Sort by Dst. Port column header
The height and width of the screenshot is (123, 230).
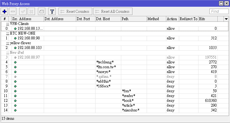[x=86, y=19]
